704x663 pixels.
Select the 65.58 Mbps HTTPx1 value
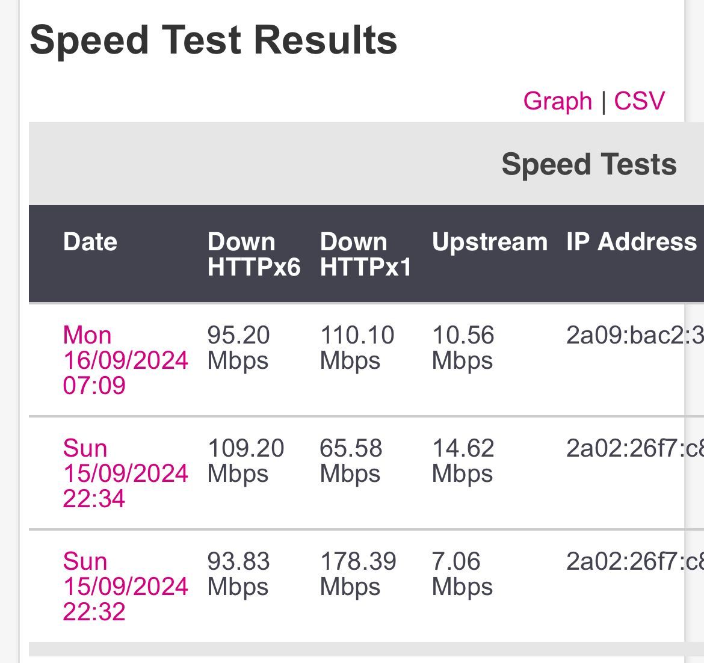point(351,461)
